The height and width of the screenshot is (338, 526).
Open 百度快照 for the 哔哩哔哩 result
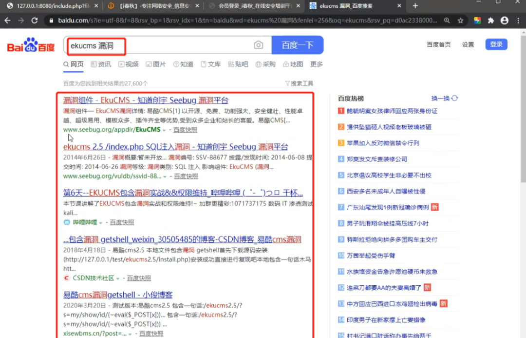[x=122, y=222]
